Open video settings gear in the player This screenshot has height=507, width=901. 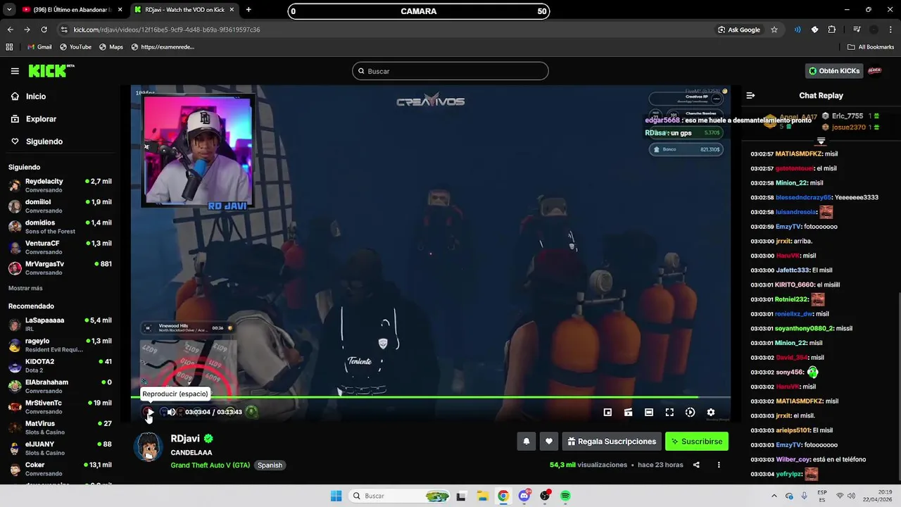[x=711, y=413]
